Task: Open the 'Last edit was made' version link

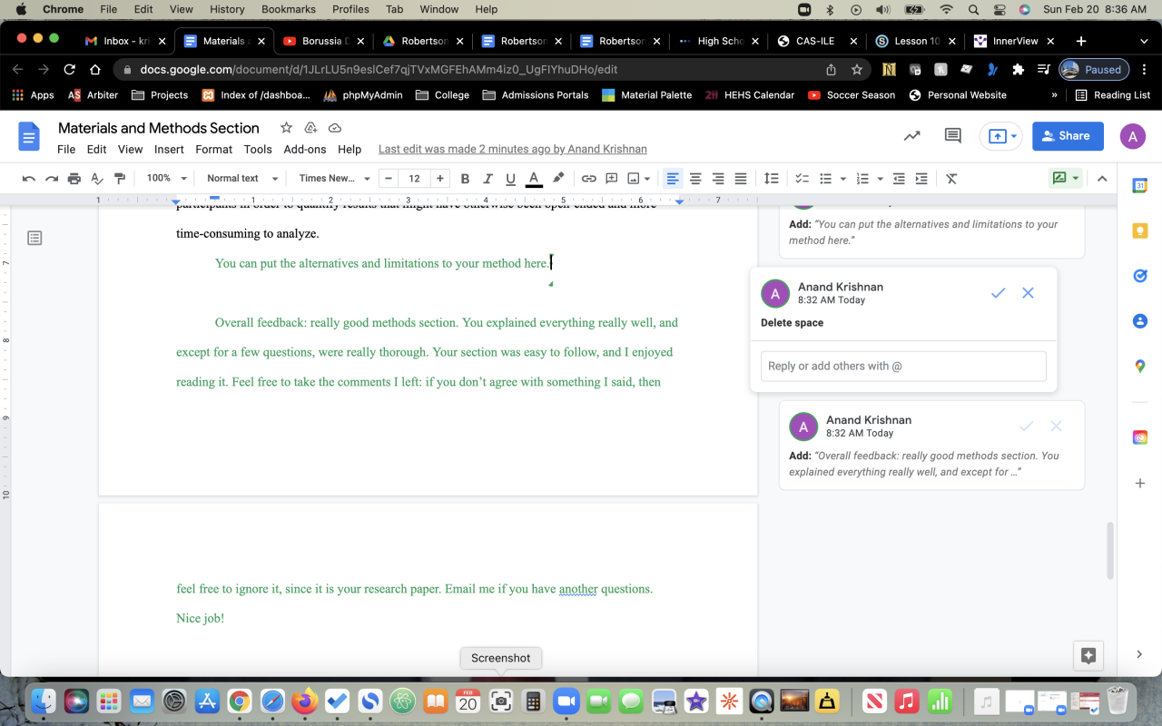Action: point(513,150)
